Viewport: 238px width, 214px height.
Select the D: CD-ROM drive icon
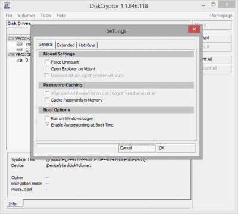[x=20, y=60]
